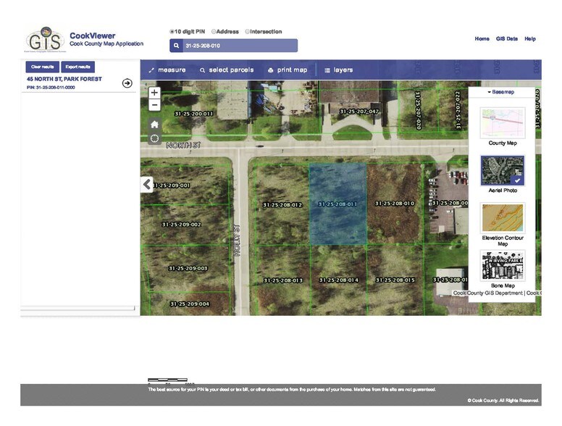Click the map zoom out minus button
The image size is (562, 426).
pos(154,106)
